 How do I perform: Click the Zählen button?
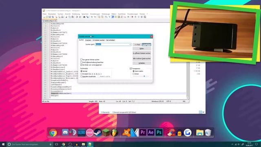point(142,49)
